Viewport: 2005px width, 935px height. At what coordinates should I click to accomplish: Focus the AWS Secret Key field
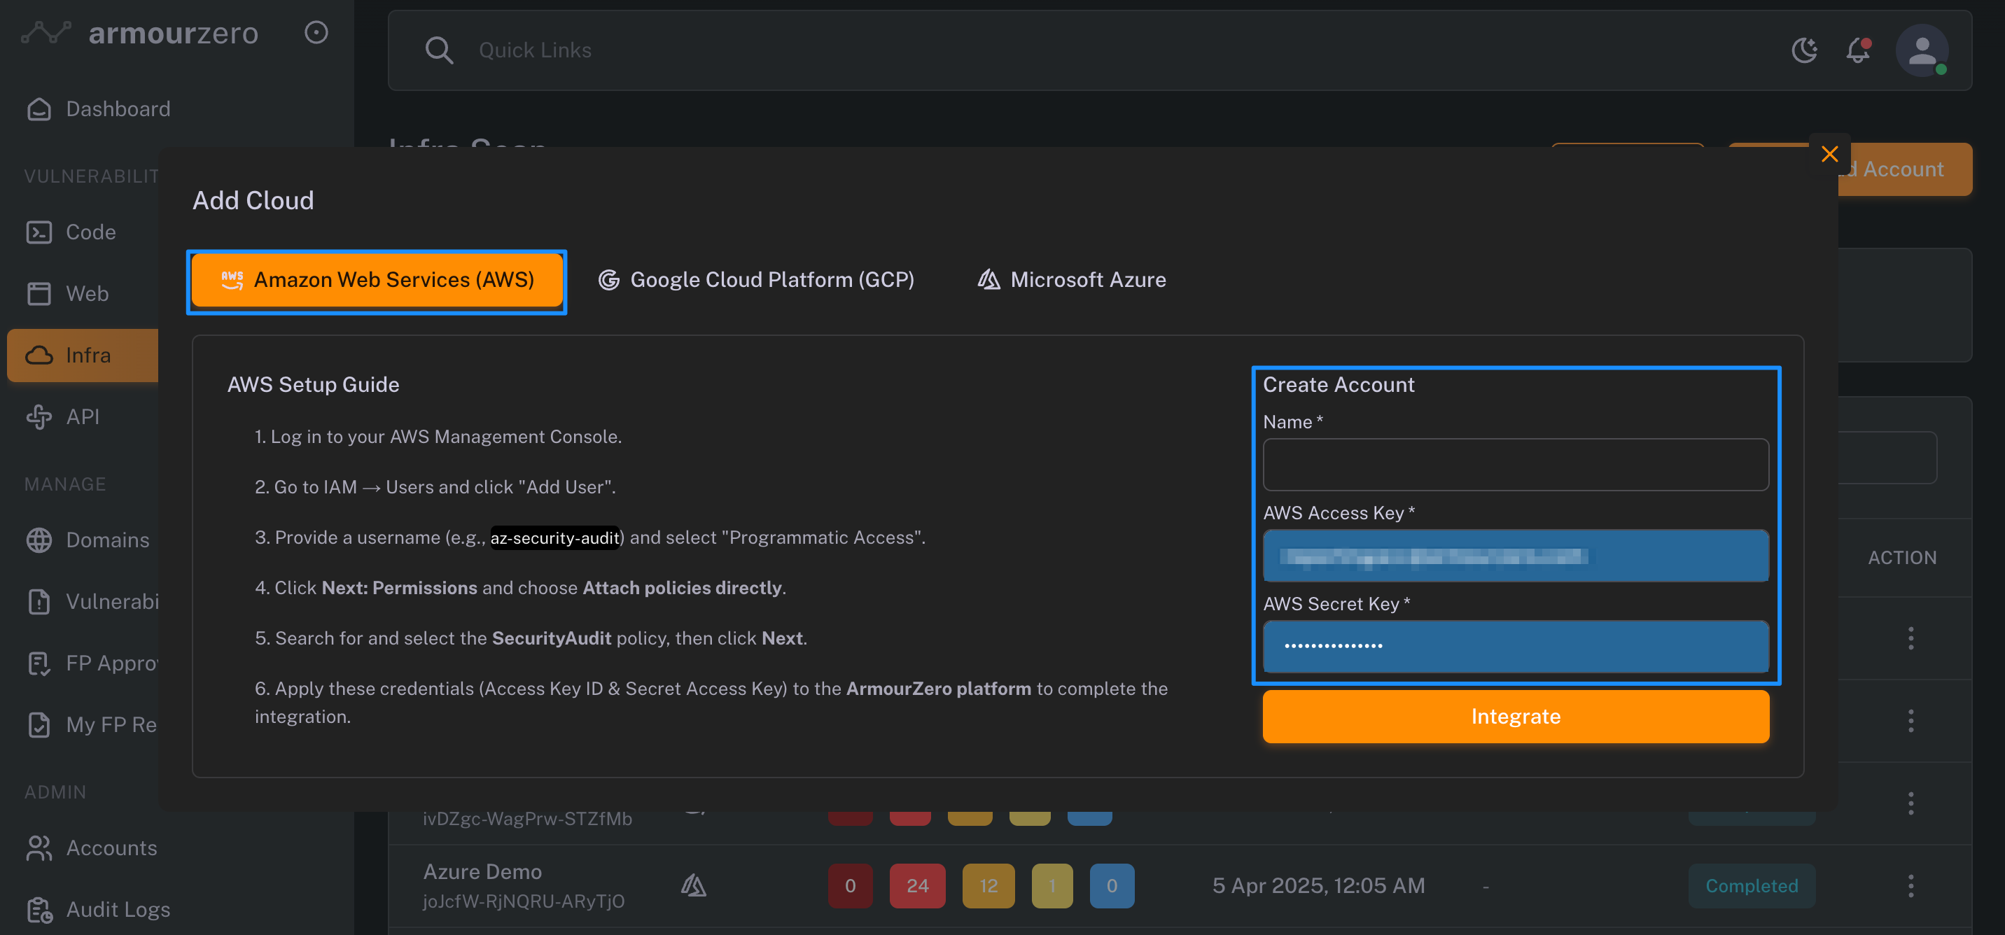click(1515, 646)
